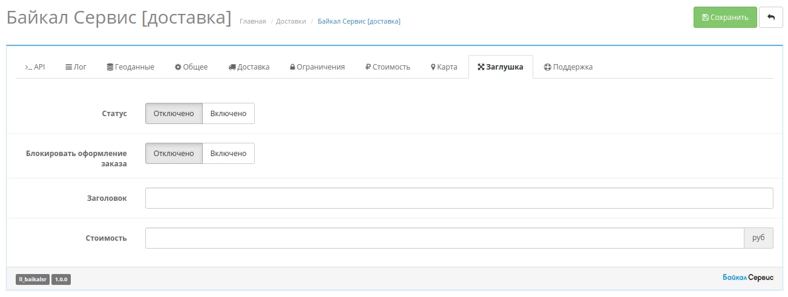This screenshot has width=788, height=297.
Task: Open the Доставки breadcrumb link
Action: click(x=291, y=21)
